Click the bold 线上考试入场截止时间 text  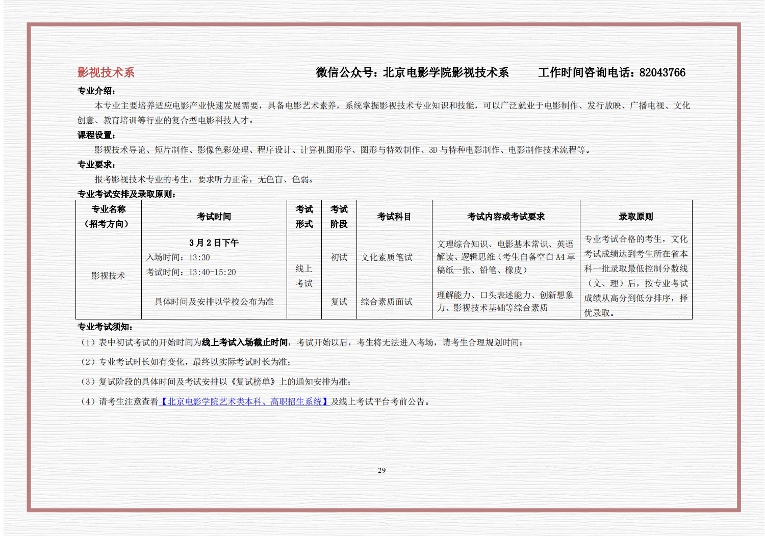[245, 342]
